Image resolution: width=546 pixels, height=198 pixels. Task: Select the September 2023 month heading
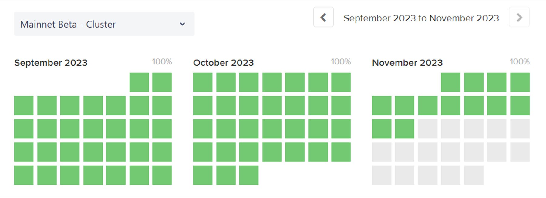51,63
